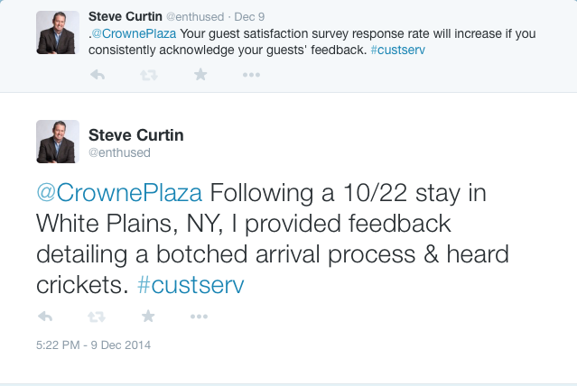Favorite the main expanded tweet
Viewport: 577px width, 386px height.
(x=149, y=317)
